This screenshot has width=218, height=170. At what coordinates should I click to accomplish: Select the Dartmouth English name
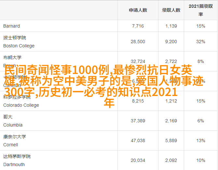point(14,164)
